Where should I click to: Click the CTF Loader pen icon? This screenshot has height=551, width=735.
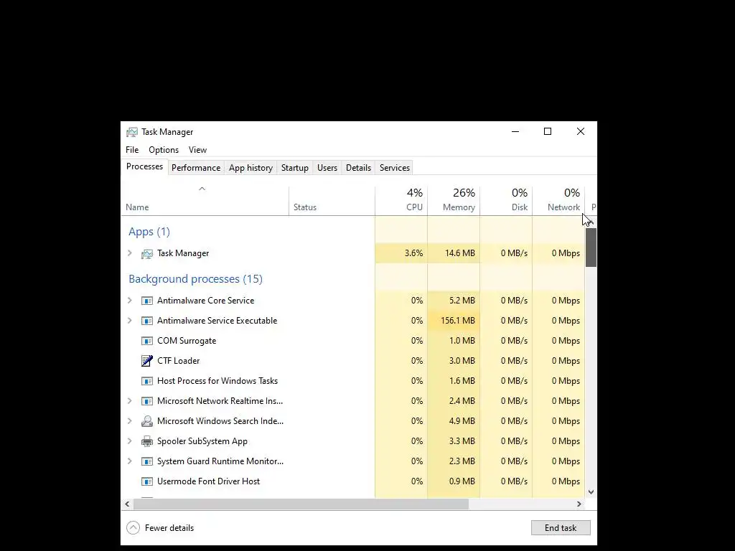[146, 361]
